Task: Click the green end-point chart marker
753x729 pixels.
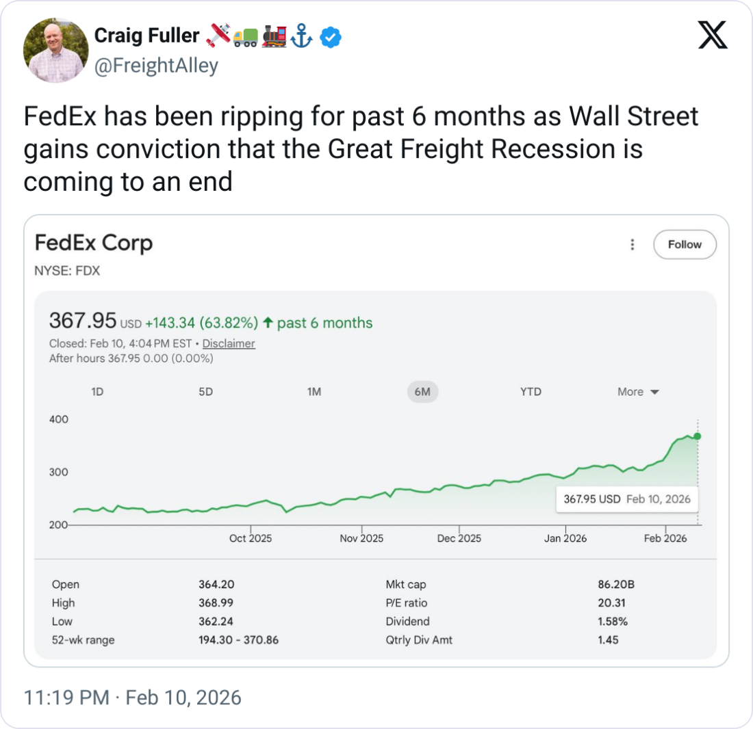Action: (697, 436)
